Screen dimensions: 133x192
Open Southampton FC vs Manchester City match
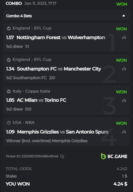59,69
